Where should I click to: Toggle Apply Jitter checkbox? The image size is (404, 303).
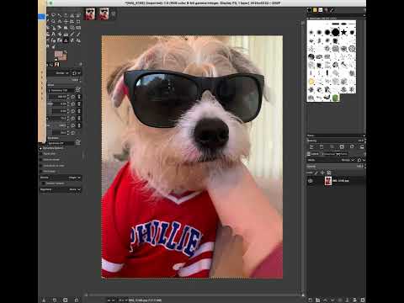point(41,154)
